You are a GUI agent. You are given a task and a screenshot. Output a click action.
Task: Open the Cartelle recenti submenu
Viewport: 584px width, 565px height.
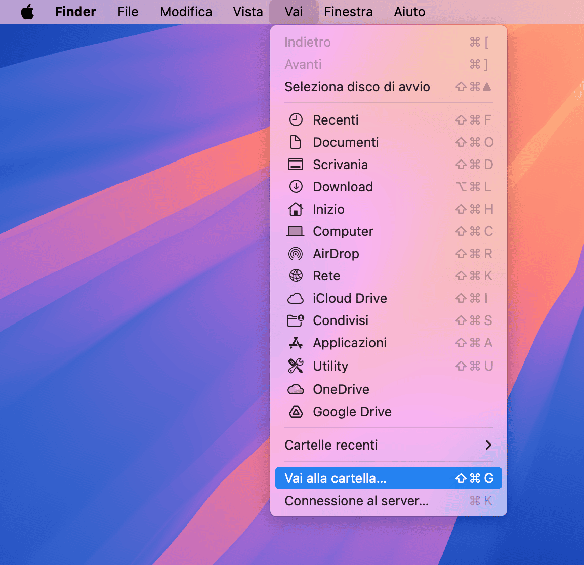[x=389, y=445]
